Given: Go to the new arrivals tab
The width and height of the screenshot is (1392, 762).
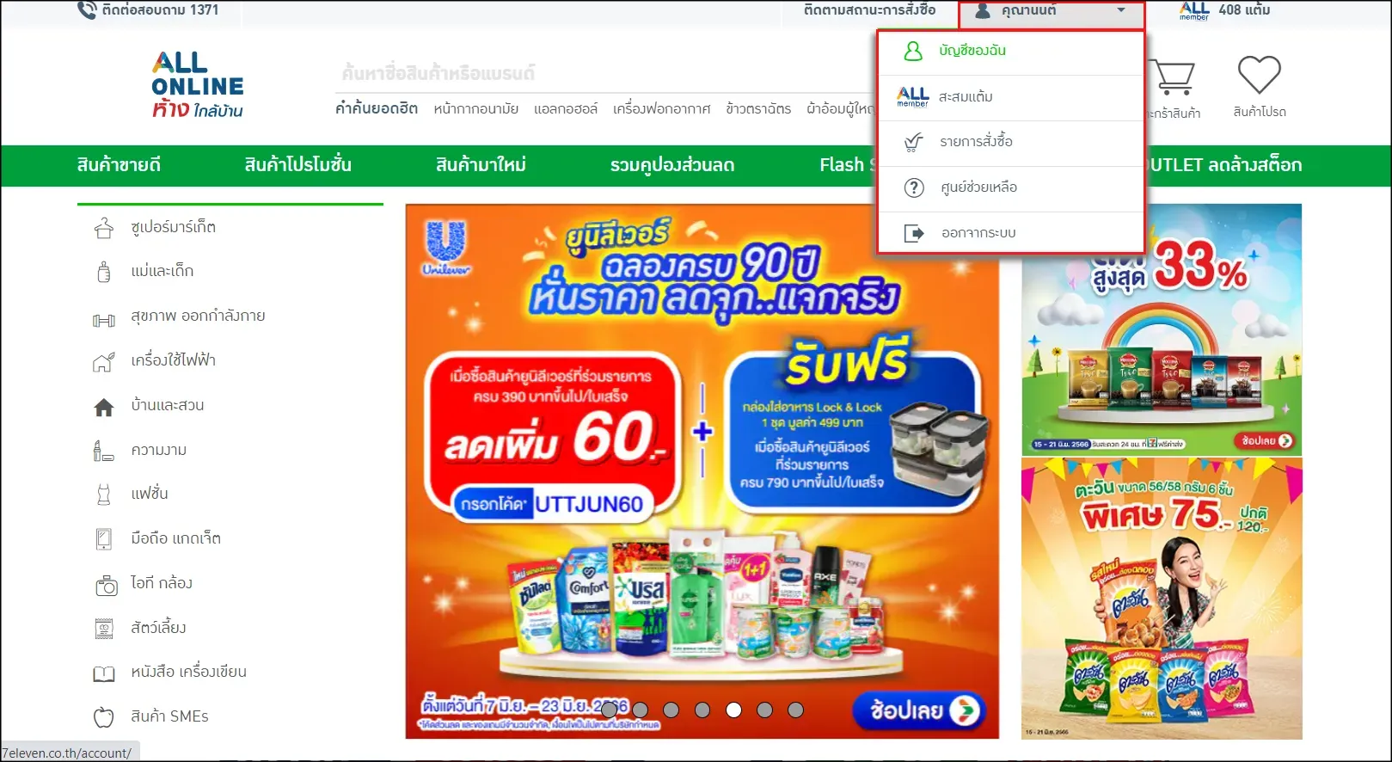Looking at the screenshot, I should [x=481, y=165].
